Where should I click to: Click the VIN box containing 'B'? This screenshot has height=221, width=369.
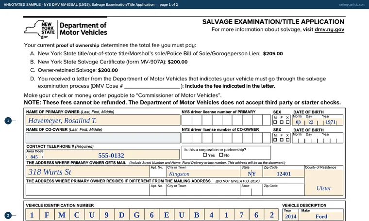click(x=197, y=215)
